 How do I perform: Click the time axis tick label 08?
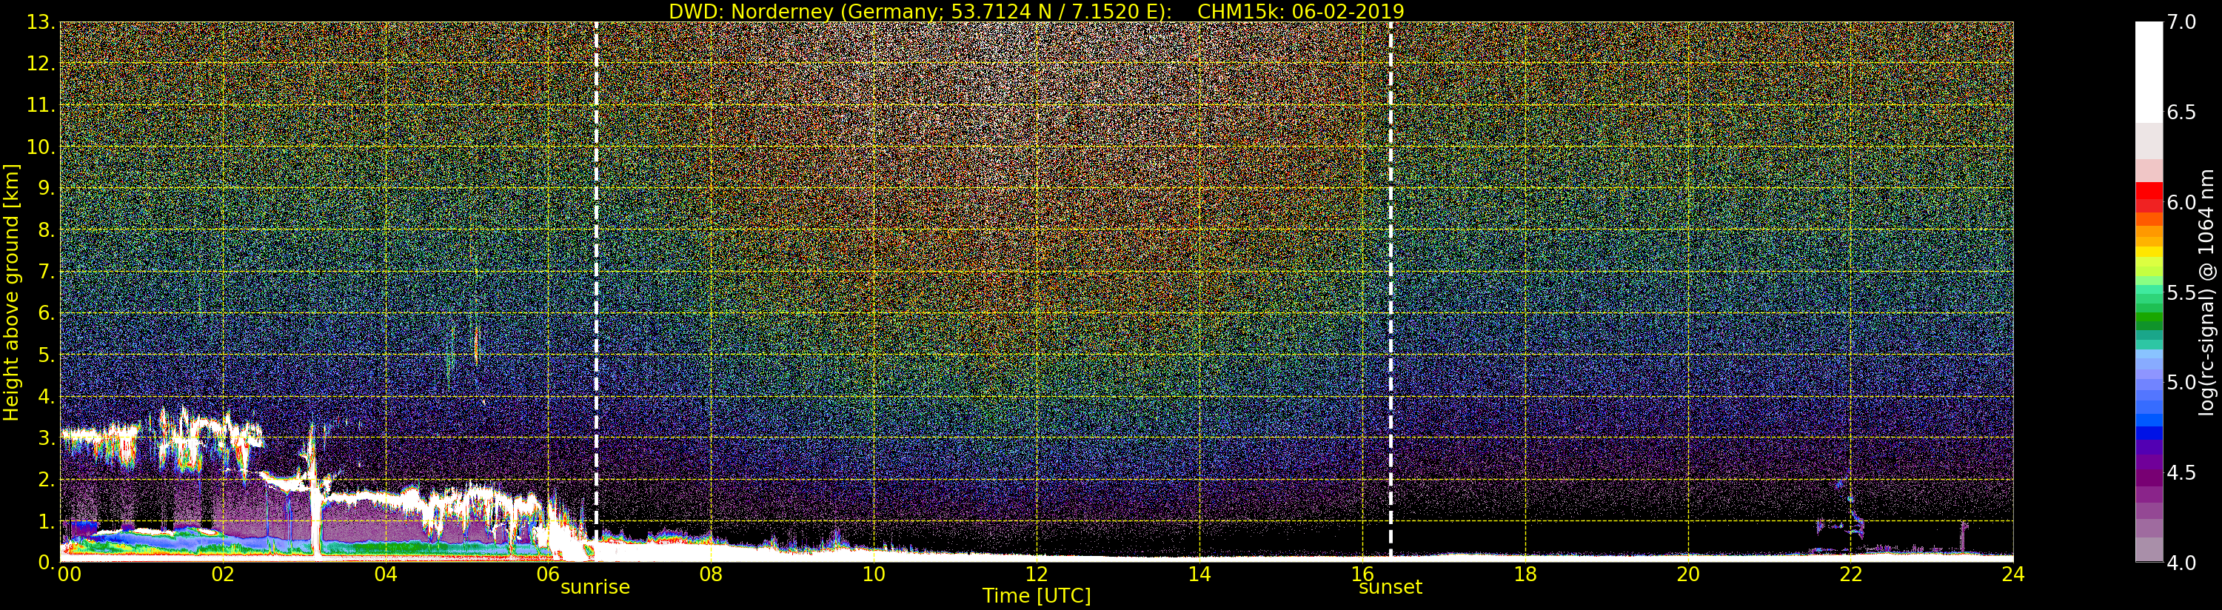(711, 574)
